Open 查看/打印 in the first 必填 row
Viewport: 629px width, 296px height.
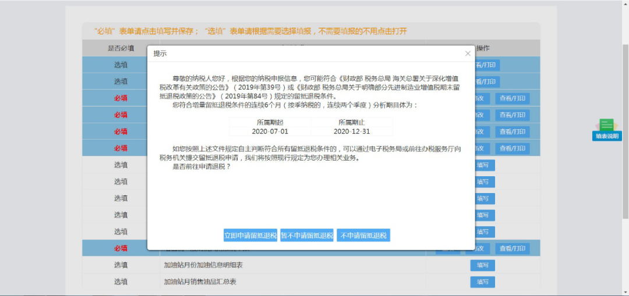pos(513,98)
